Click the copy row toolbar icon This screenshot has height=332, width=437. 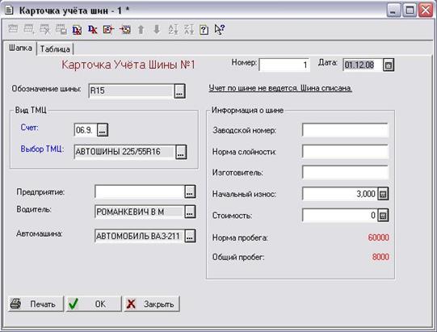(x=61, y=29)
